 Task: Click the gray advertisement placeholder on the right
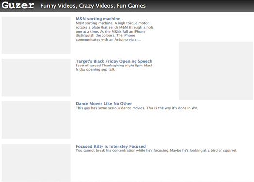click(216, 71)
